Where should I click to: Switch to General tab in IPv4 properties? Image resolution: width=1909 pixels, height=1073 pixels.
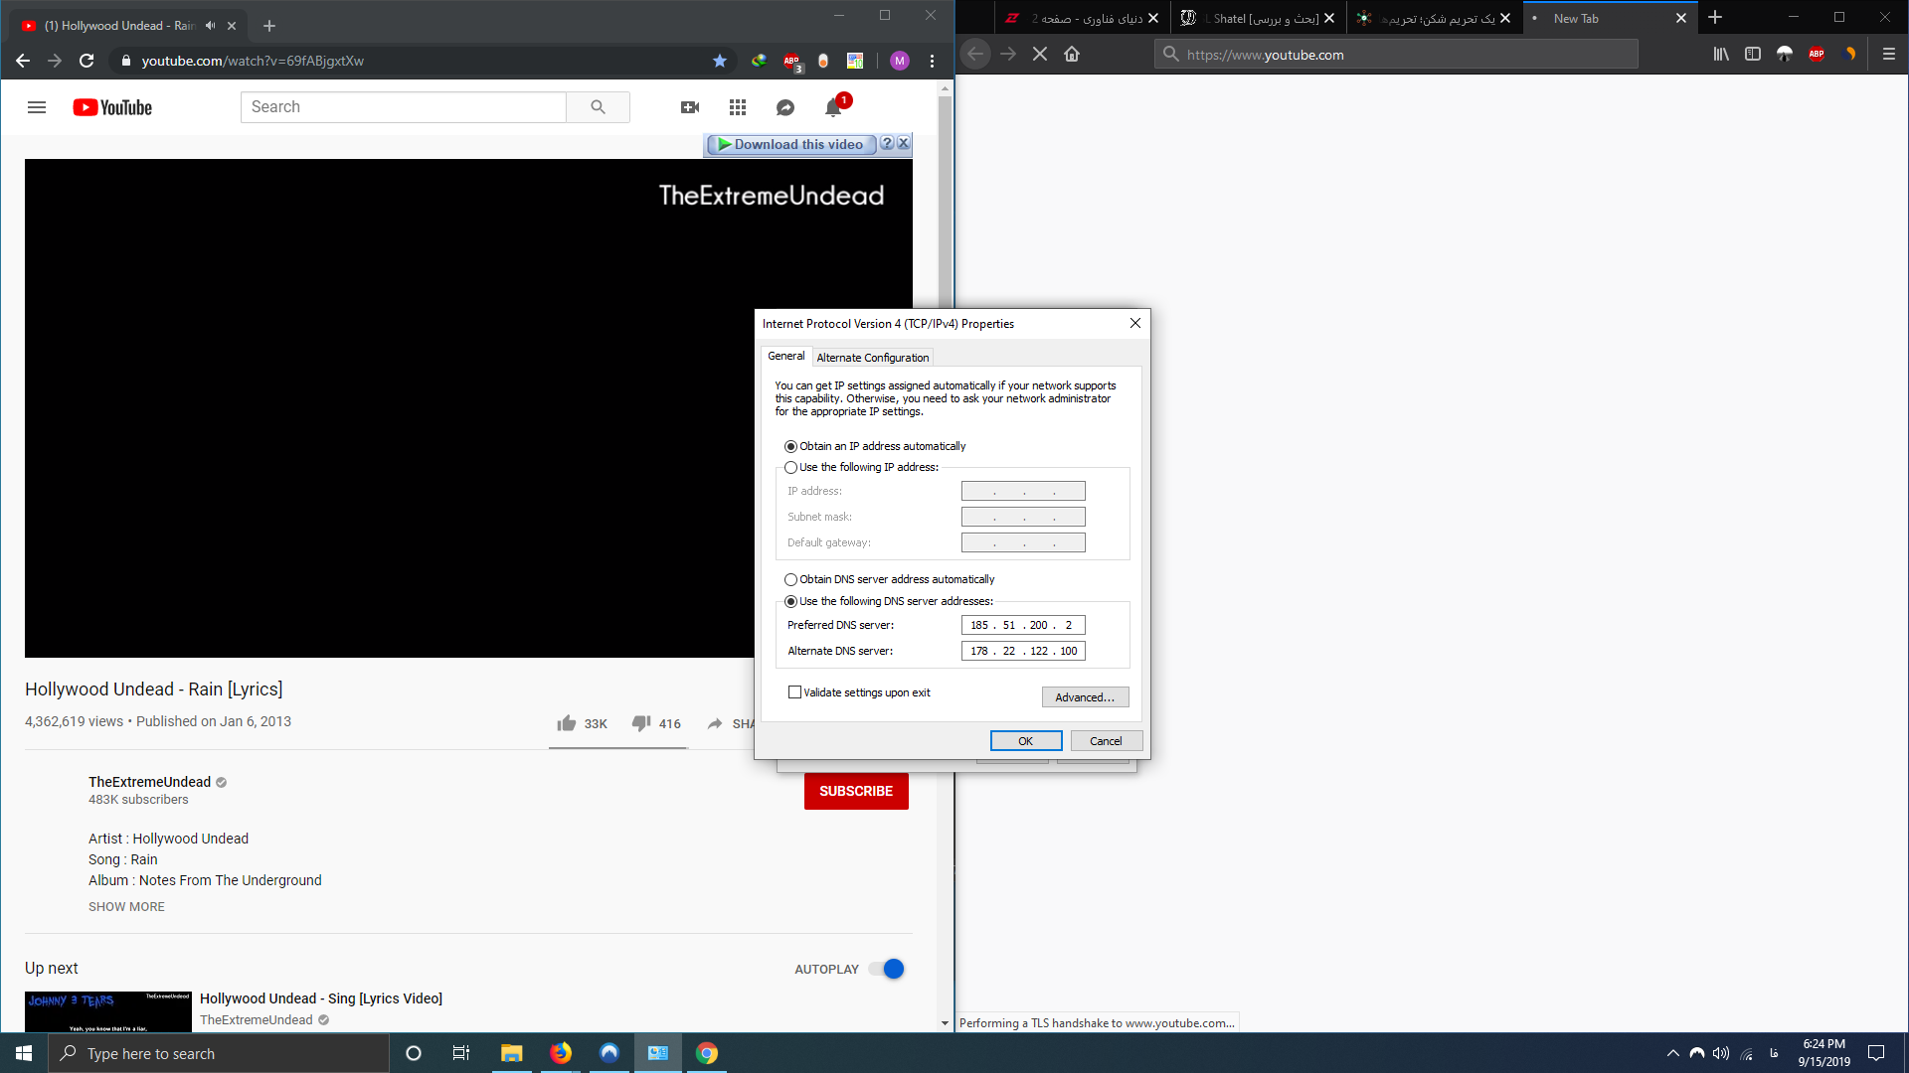pyautogui.click(x=786, y=356)
